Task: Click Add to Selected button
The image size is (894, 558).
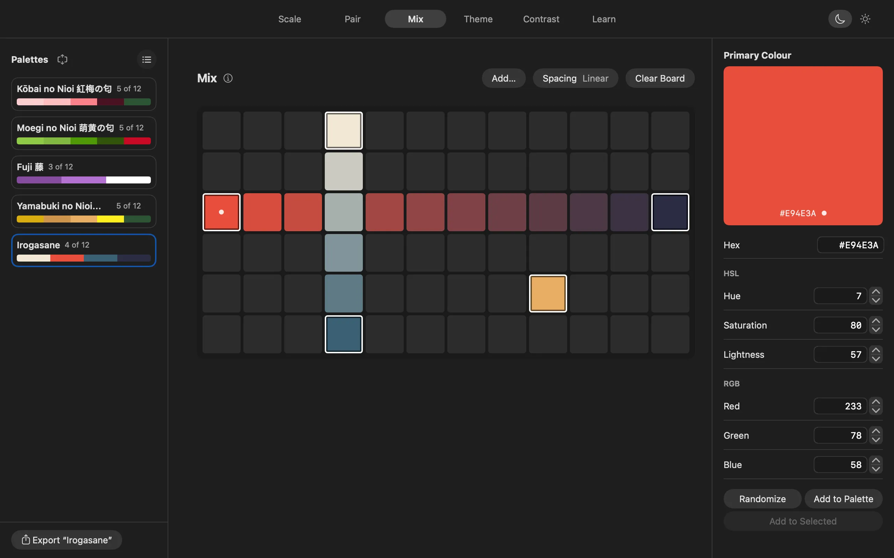Action: coord(803,521)
